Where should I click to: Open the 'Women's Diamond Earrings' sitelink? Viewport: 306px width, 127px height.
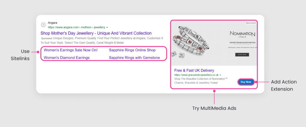tap(67, 58)
